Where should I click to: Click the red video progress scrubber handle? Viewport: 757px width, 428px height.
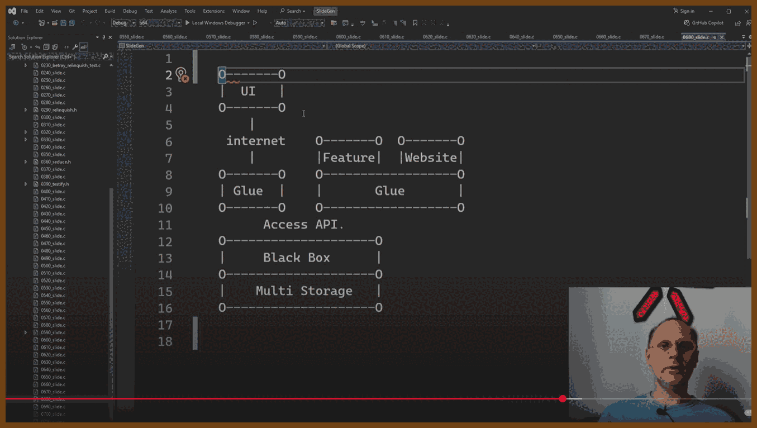(563, 398)
